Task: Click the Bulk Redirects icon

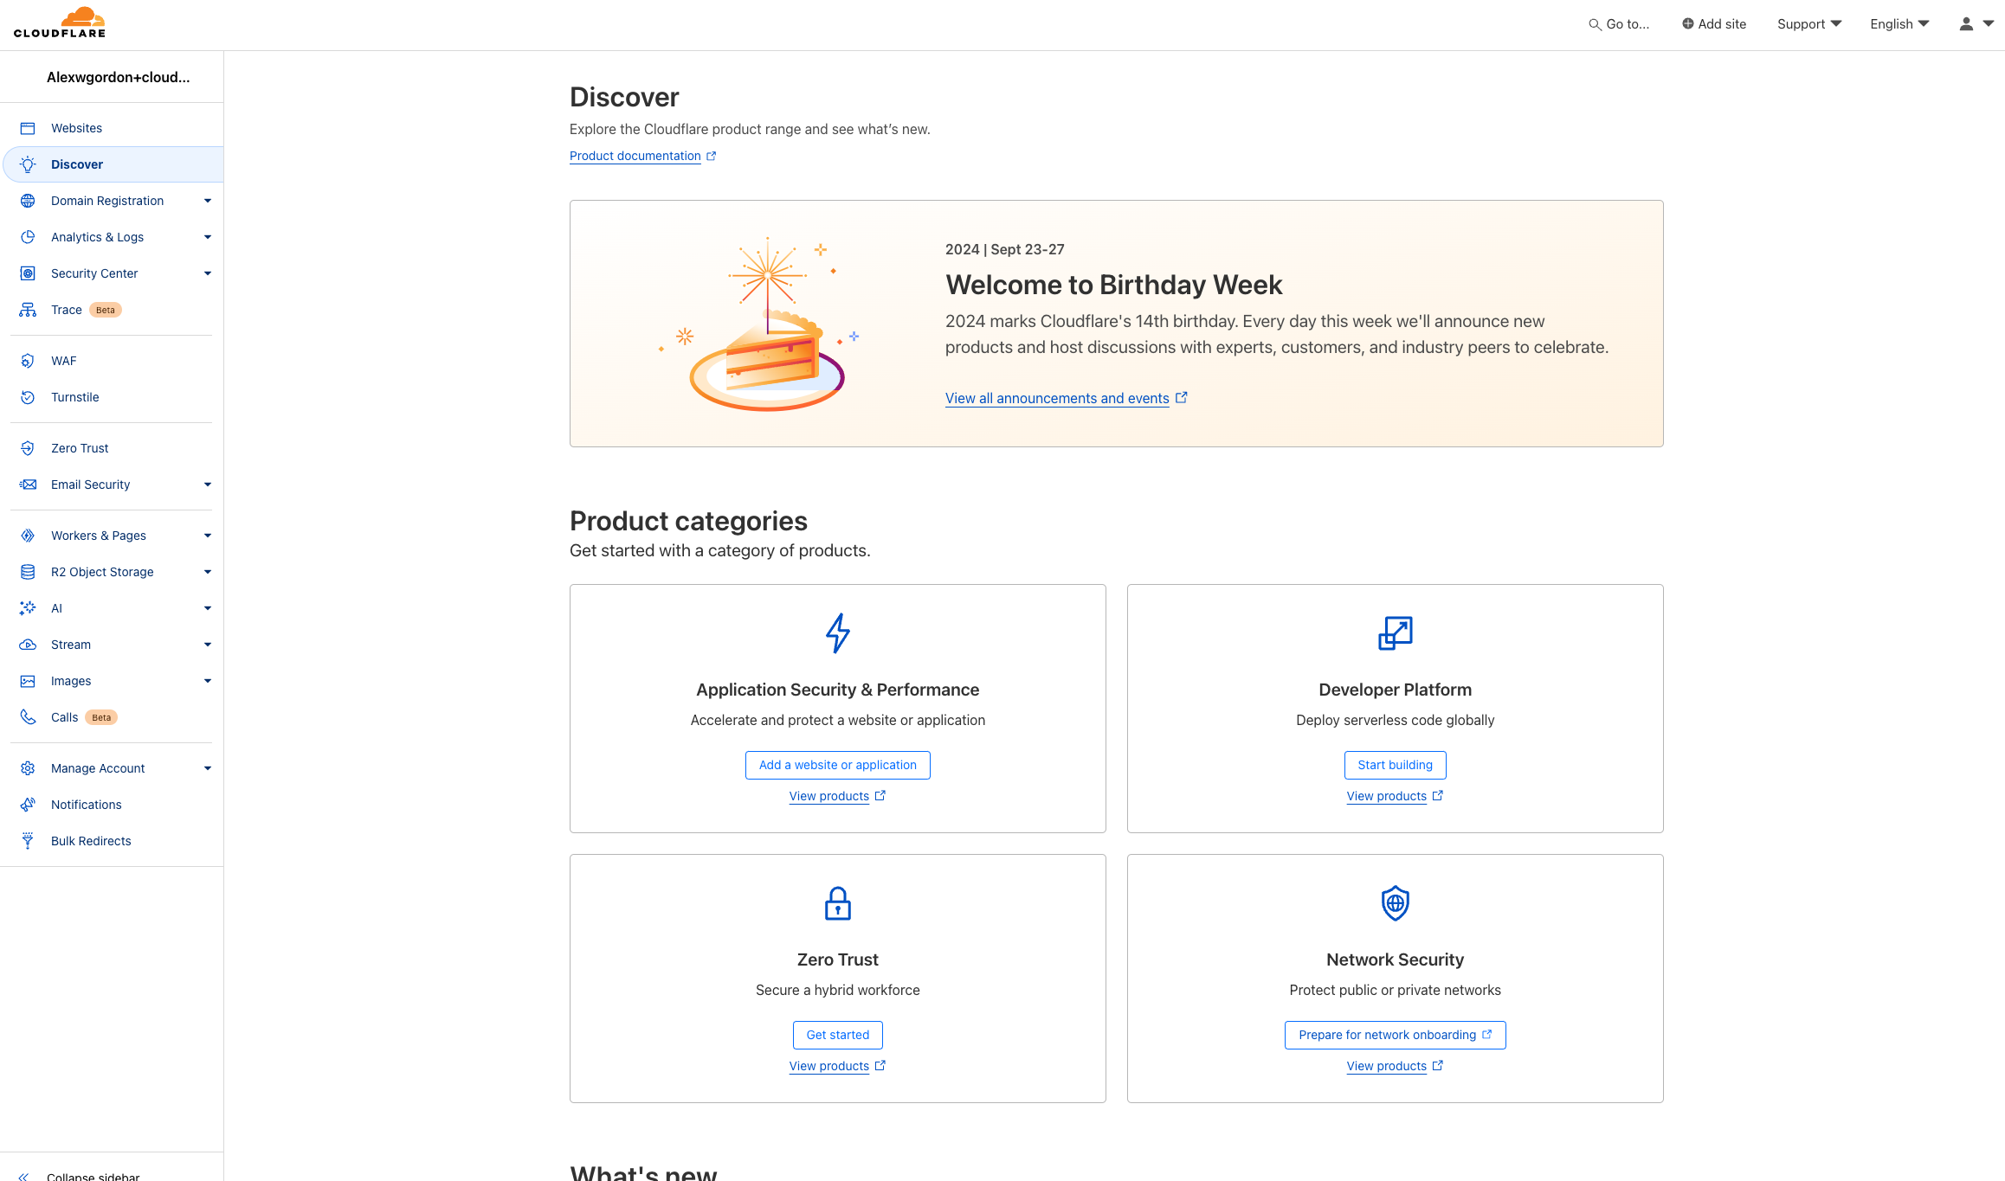Action: click(x=28, y=841)
